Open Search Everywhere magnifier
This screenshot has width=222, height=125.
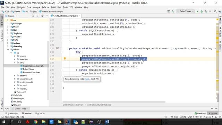point(215,11)
